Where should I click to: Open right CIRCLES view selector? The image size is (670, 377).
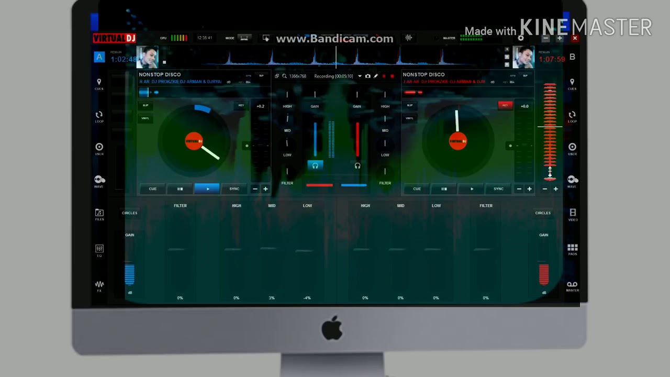(543, 213)
